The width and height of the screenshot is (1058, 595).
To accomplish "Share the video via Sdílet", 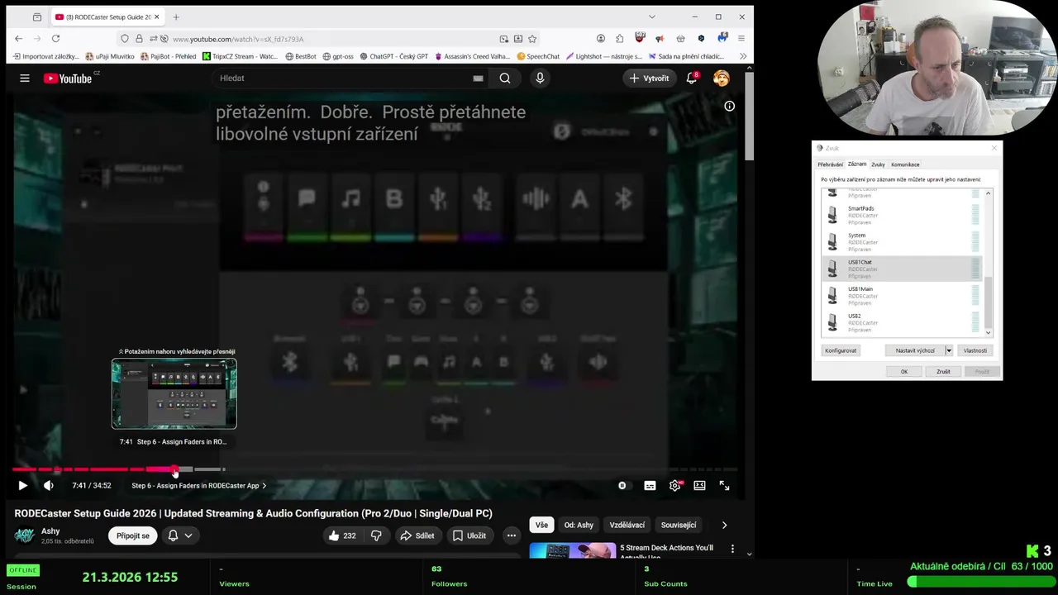I will (417, 535).
